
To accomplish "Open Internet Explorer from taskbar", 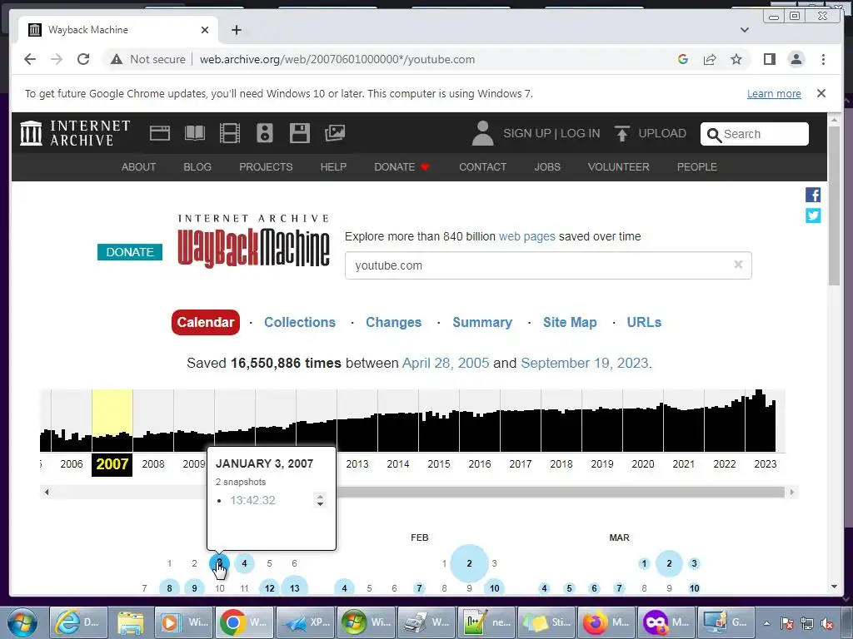I will 77,622.
